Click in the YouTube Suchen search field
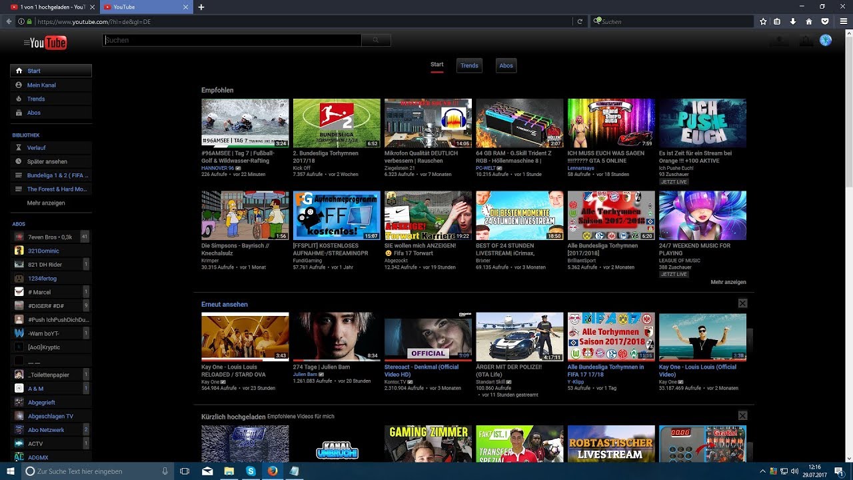853x480 pixels. pyautogui.click(x=232, y=40)
